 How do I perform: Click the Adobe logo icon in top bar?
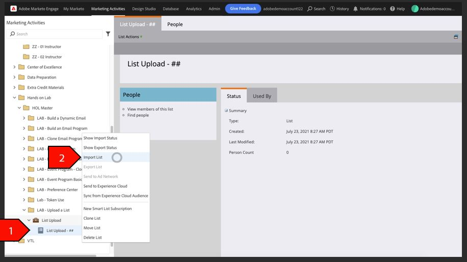pyautogui.click(x=13, y=9)
